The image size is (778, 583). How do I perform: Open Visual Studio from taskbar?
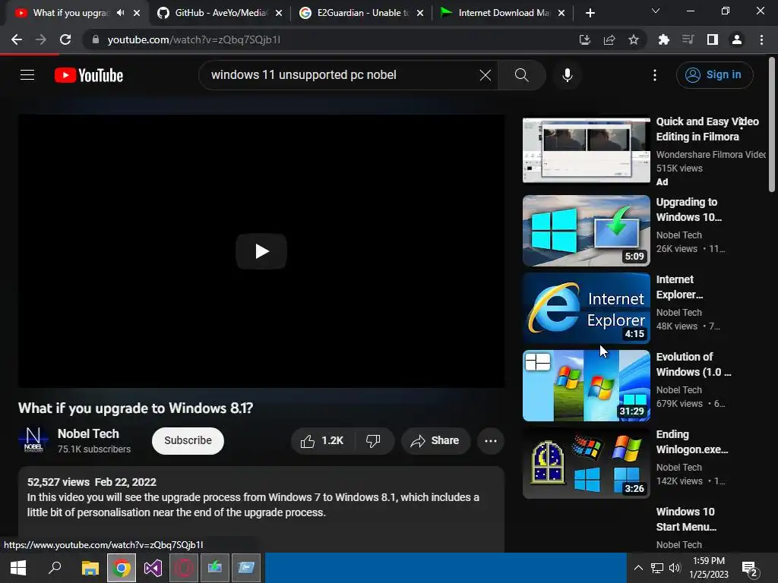click(153, 568)
